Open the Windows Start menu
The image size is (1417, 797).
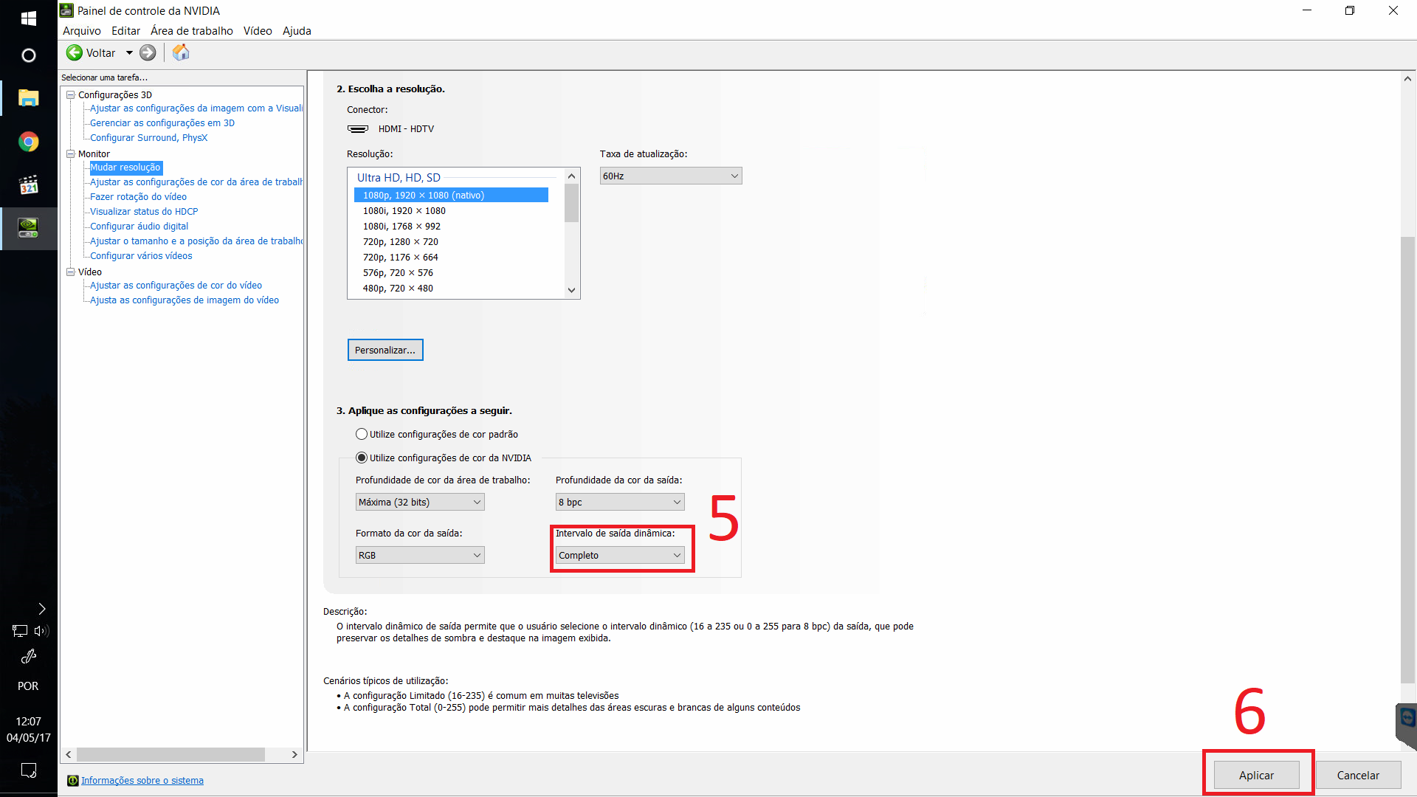click(x=29, y=18)
